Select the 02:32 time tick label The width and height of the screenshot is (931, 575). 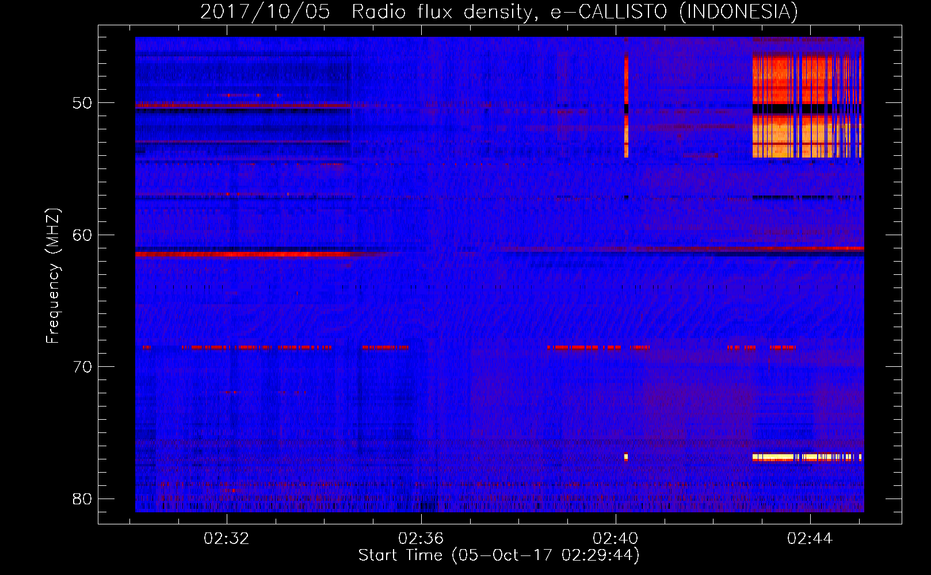pos(227,539)
